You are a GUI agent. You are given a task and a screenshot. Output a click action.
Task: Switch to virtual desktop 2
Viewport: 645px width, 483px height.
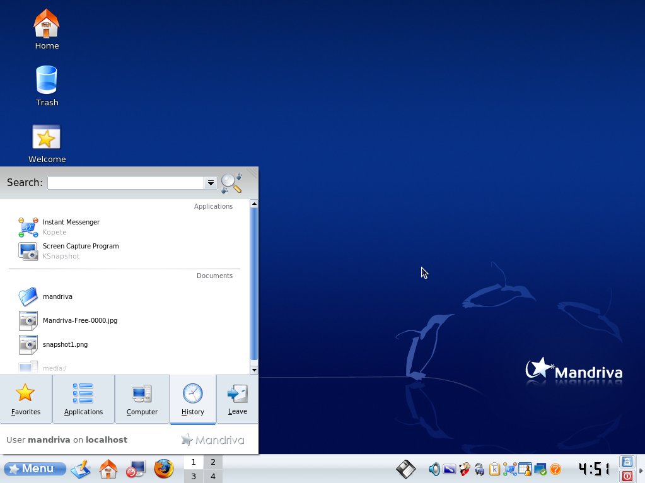pyautogui.click(x=213, y=462)
